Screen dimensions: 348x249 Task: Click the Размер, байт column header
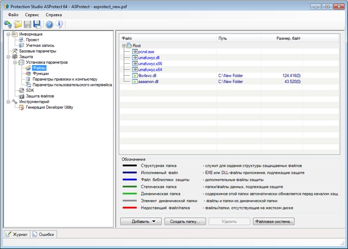(281, 38)
